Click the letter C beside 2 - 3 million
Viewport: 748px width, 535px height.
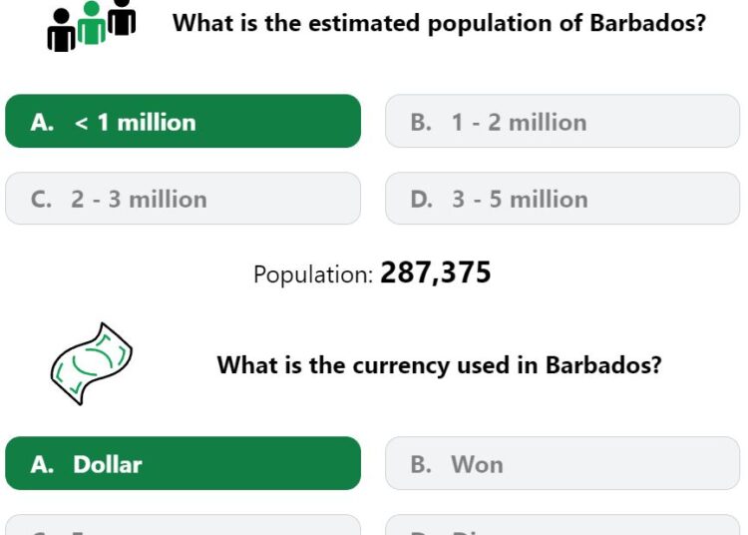point(41,200)
